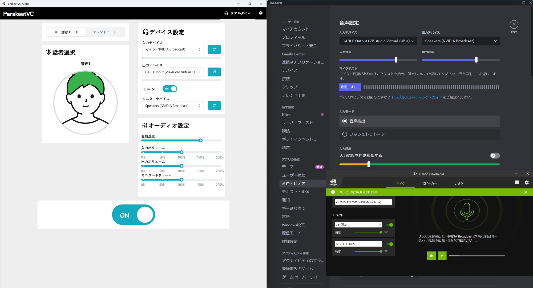Switch to スピーカー tab in NVIDIA Broadcast
This screenshot has height=288, width=533.
(x=429, y=183)
